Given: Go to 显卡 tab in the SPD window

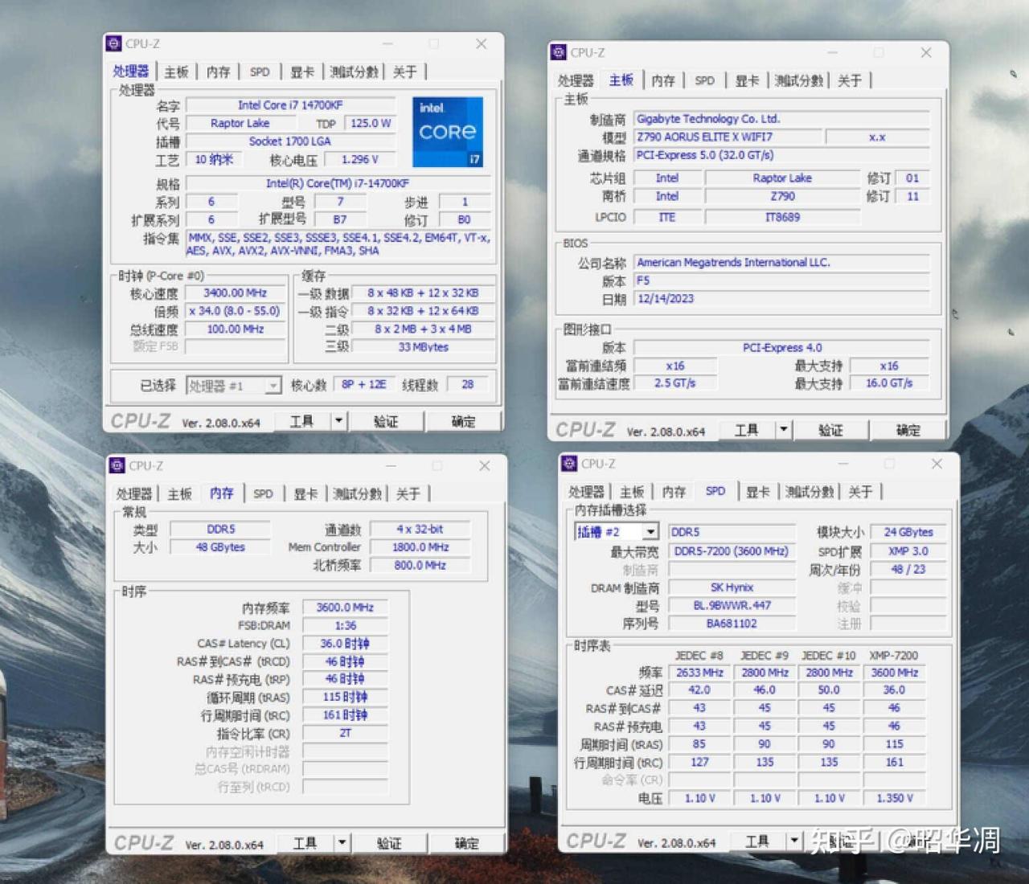Looking at the screenshot, I should click(x=757, y=492).
